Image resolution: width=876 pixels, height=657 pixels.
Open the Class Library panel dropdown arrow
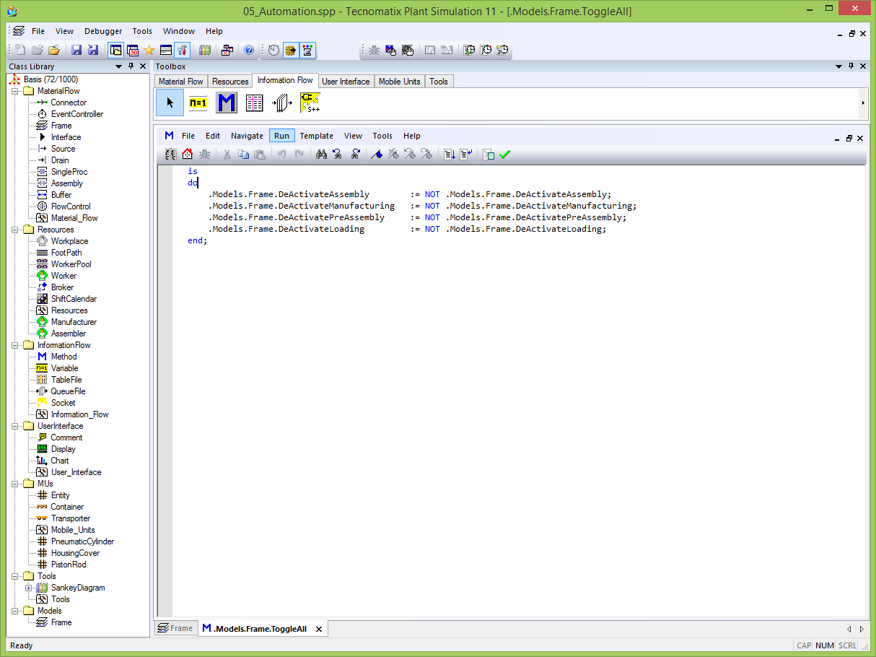click(x=118, y=66)
